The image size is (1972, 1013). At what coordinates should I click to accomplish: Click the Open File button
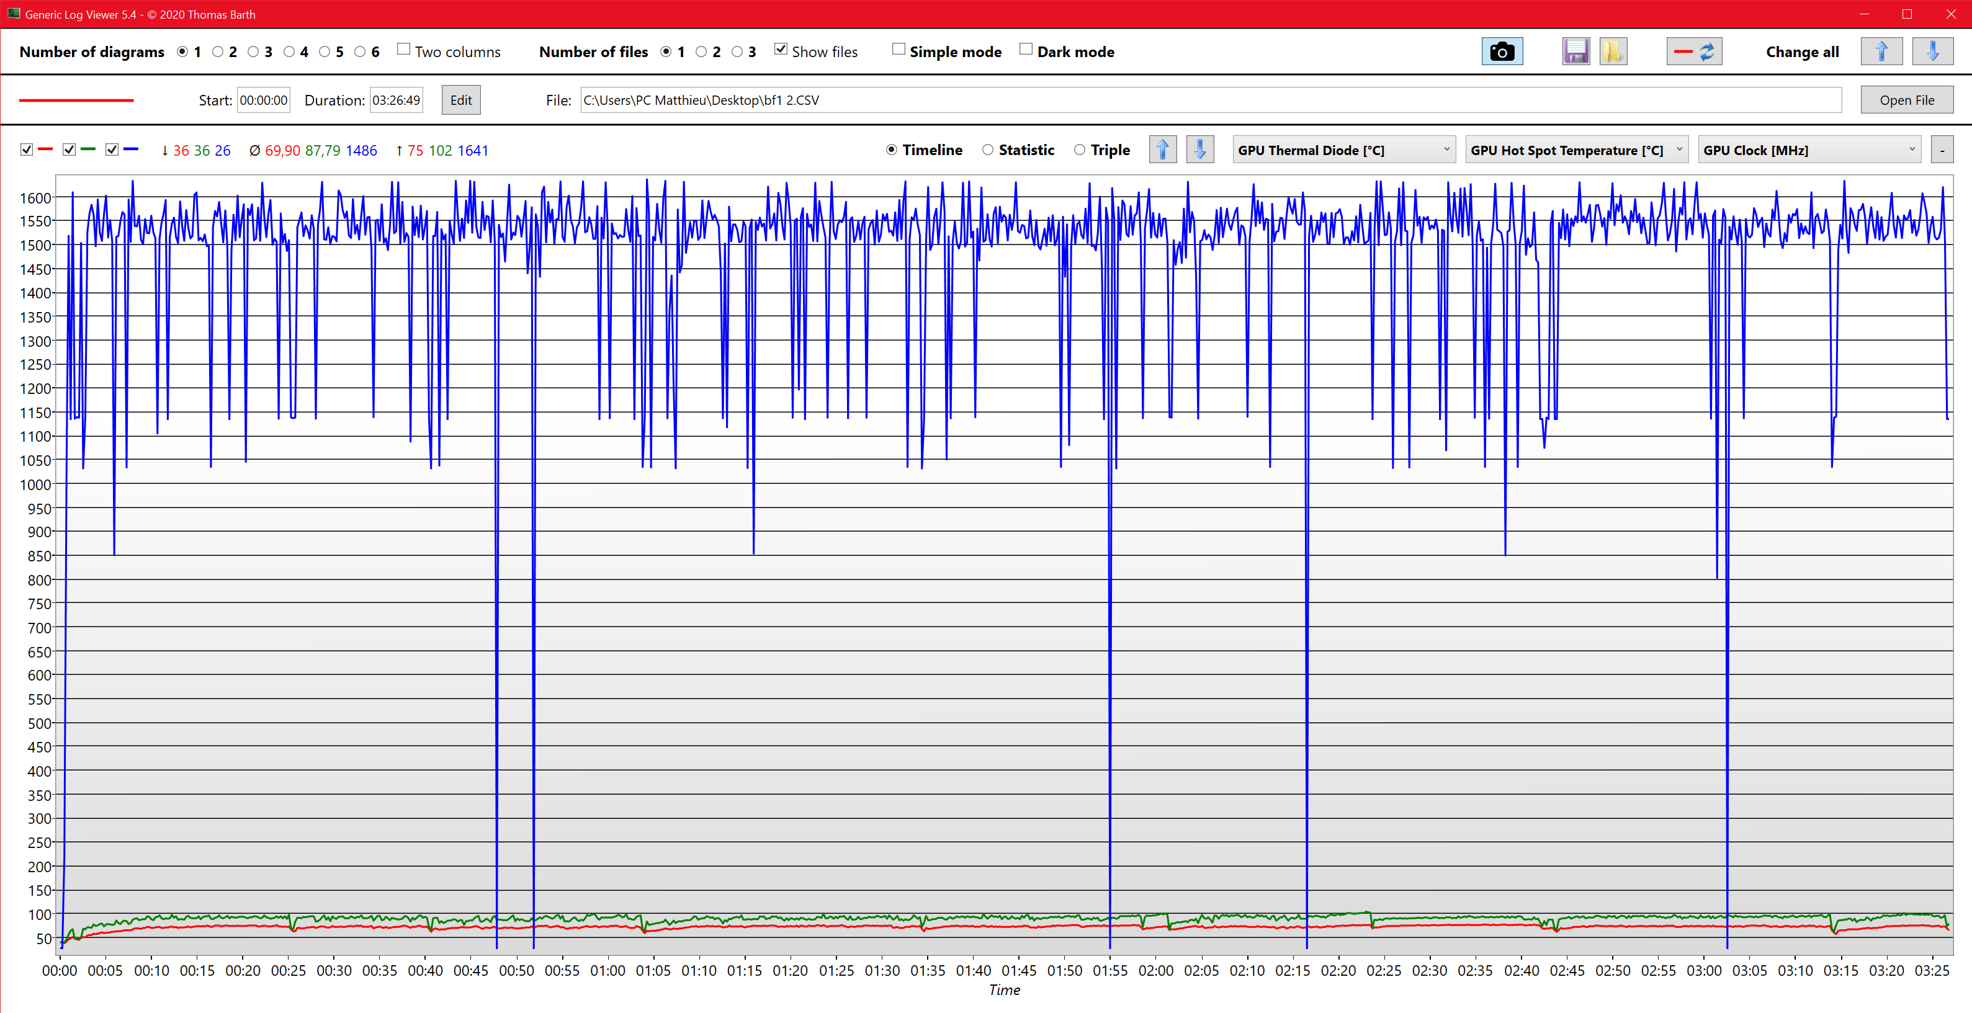click(x=1906, y=100)
